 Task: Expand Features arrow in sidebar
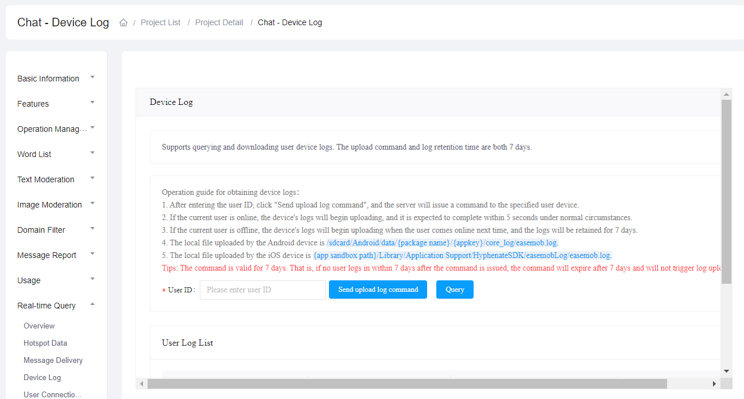pyautogui.click(x=92, y=102)
